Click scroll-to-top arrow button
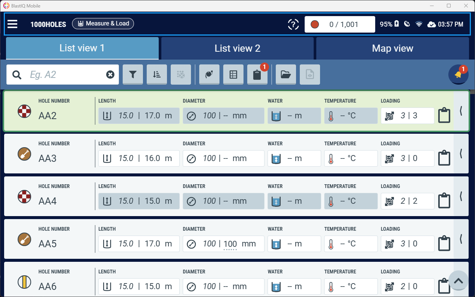Viewport: 475px width, 297px height. [458, 281]
